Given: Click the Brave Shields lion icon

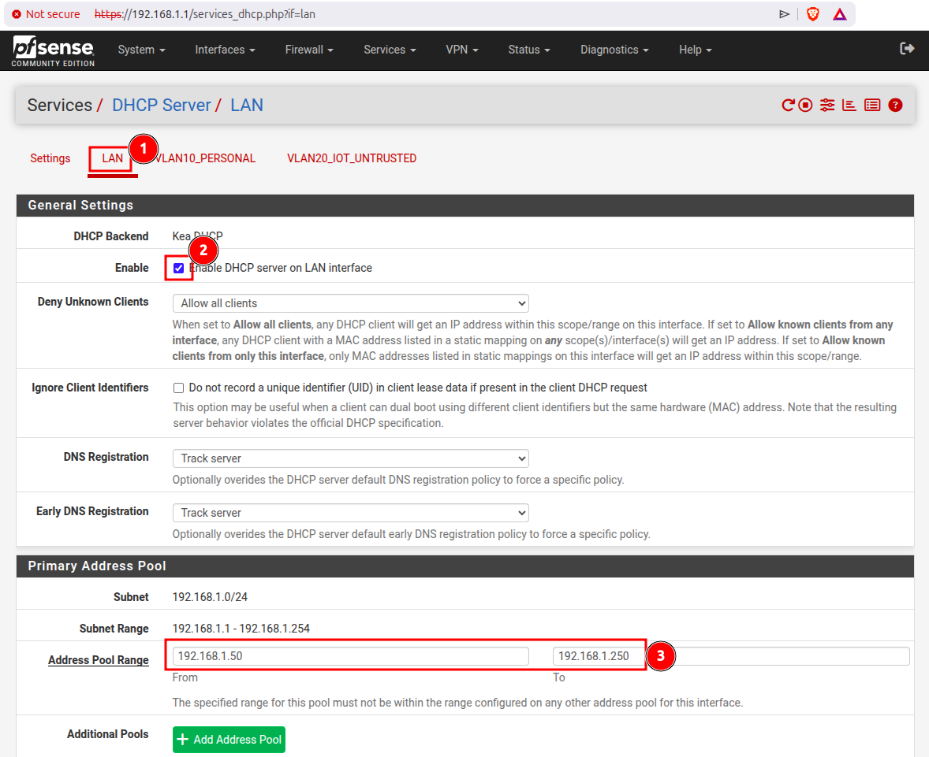Looking at the screenshot, I should point(813,14).
